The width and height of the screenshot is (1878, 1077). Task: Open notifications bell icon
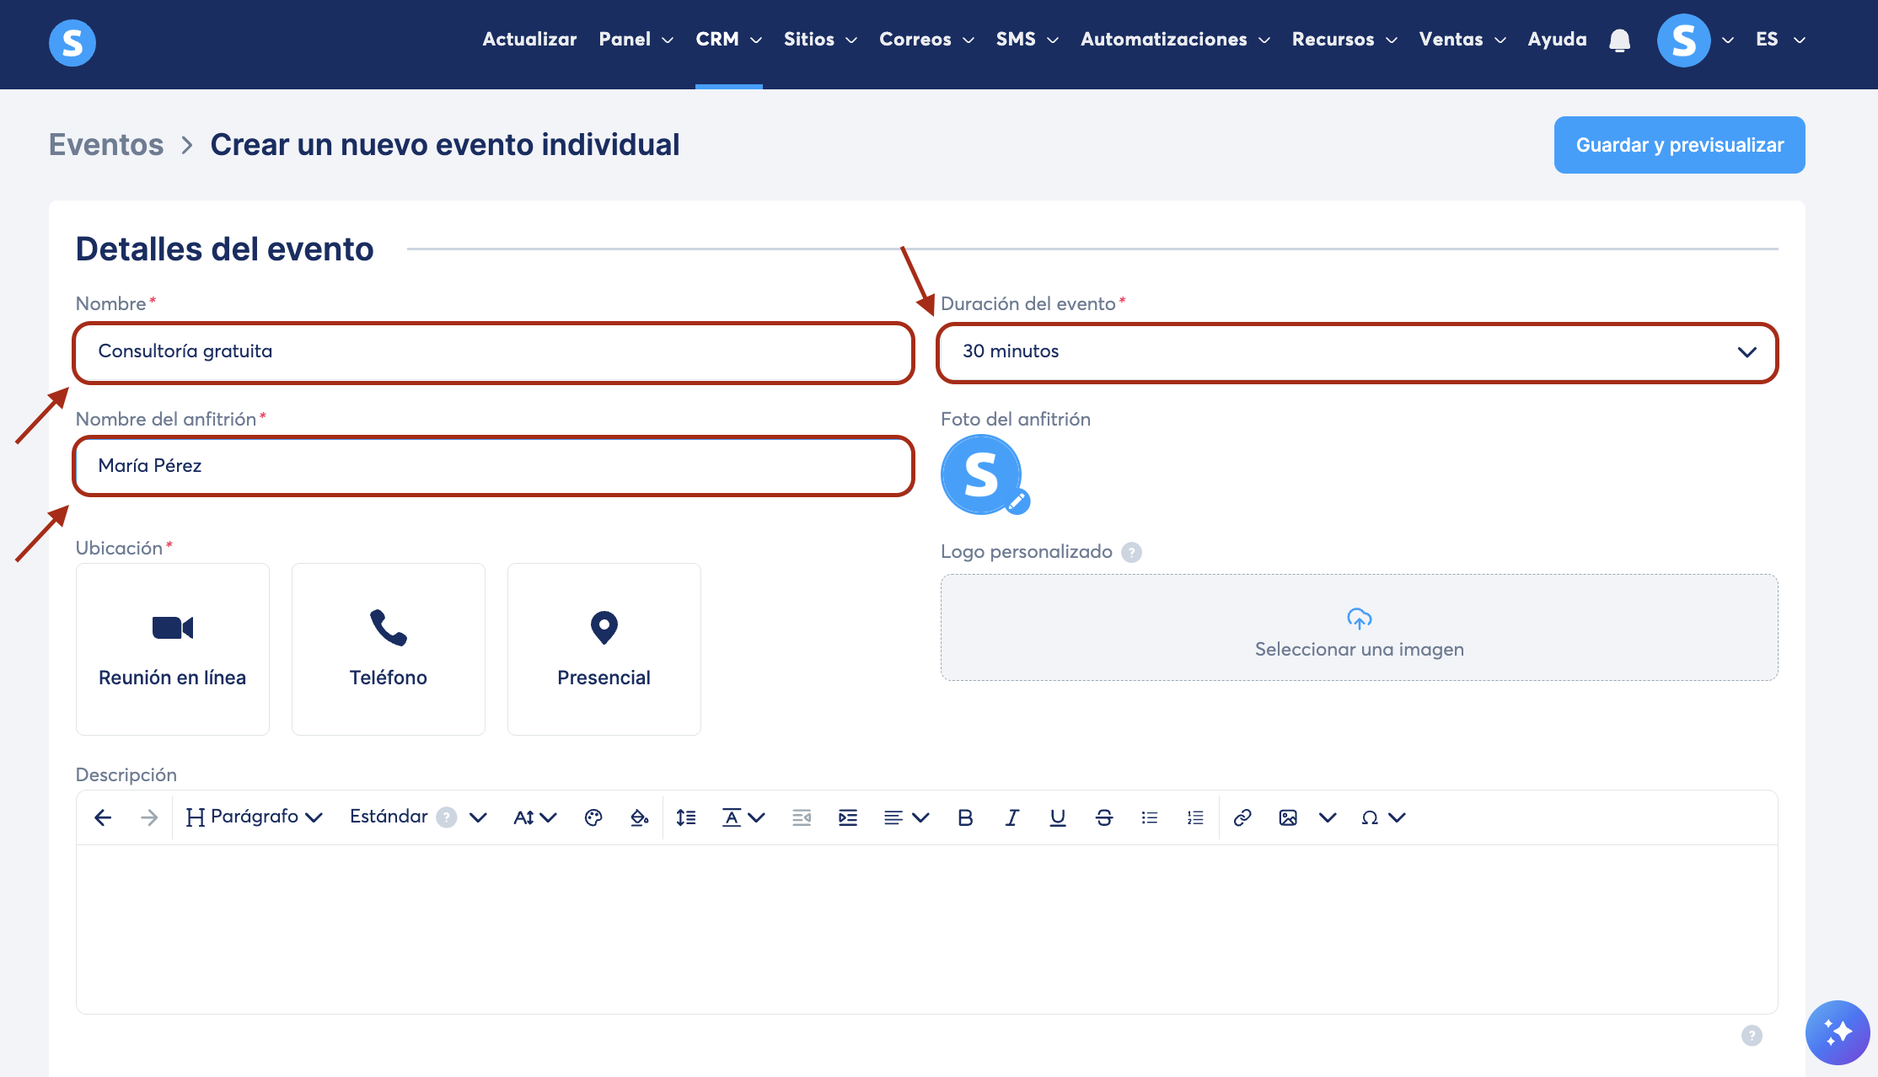pyautogui.click(x=1619, y=40)
